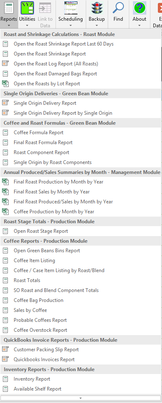Click icon beside Final Roast Formula Report

pyautogui.click(x=5, y=142)
